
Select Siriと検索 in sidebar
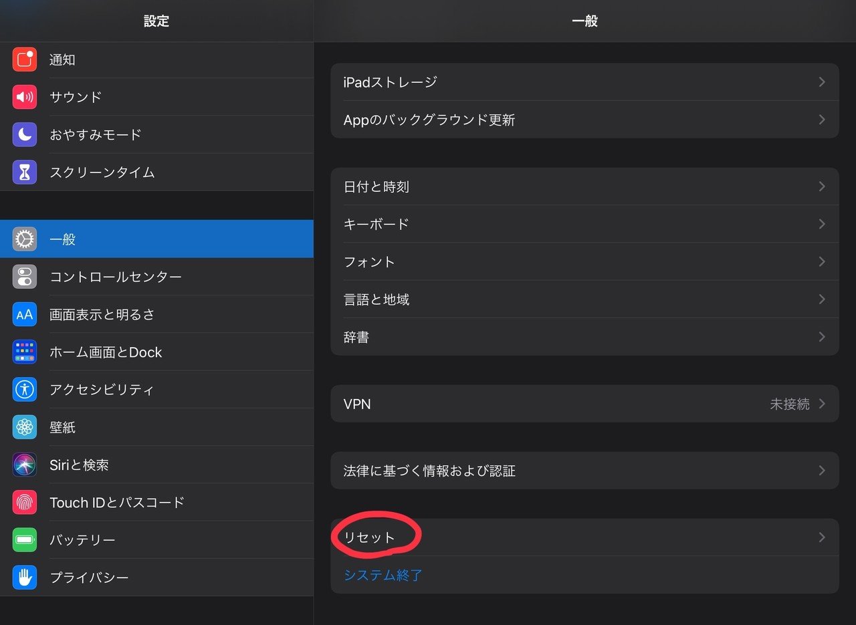click(156, 465)
